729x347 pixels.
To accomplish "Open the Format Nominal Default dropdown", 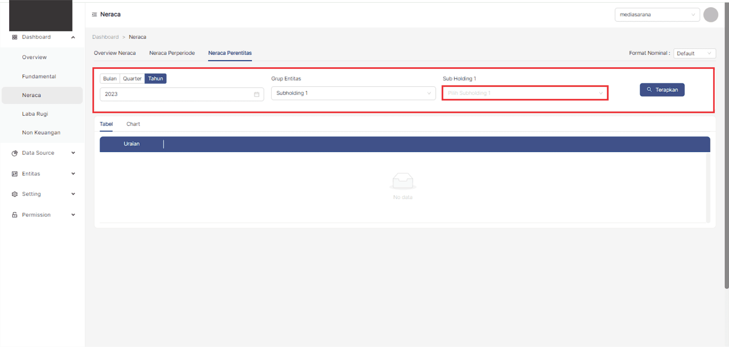I will 694,54.
